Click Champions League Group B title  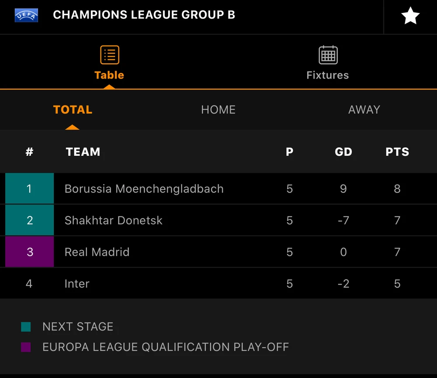point(144,15)
